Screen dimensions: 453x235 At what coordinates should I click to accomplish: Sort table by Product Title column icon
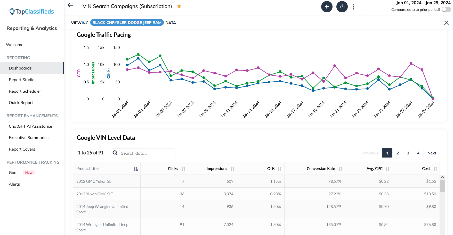coord(136,169)
